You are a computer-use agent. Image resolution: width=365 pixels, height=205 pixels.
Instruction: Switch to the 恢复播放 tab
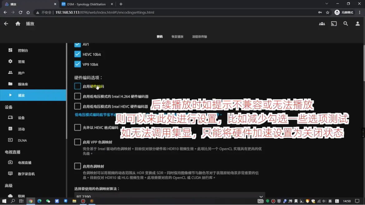(x=177, y=37)
